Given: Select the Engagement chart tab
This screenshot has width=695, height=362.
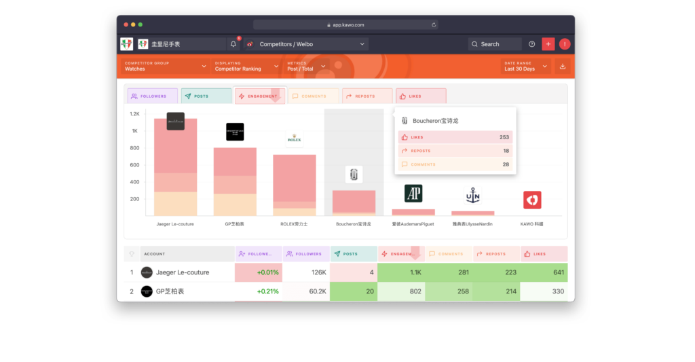Looking at the screenshot, I should tap(260, 96).
